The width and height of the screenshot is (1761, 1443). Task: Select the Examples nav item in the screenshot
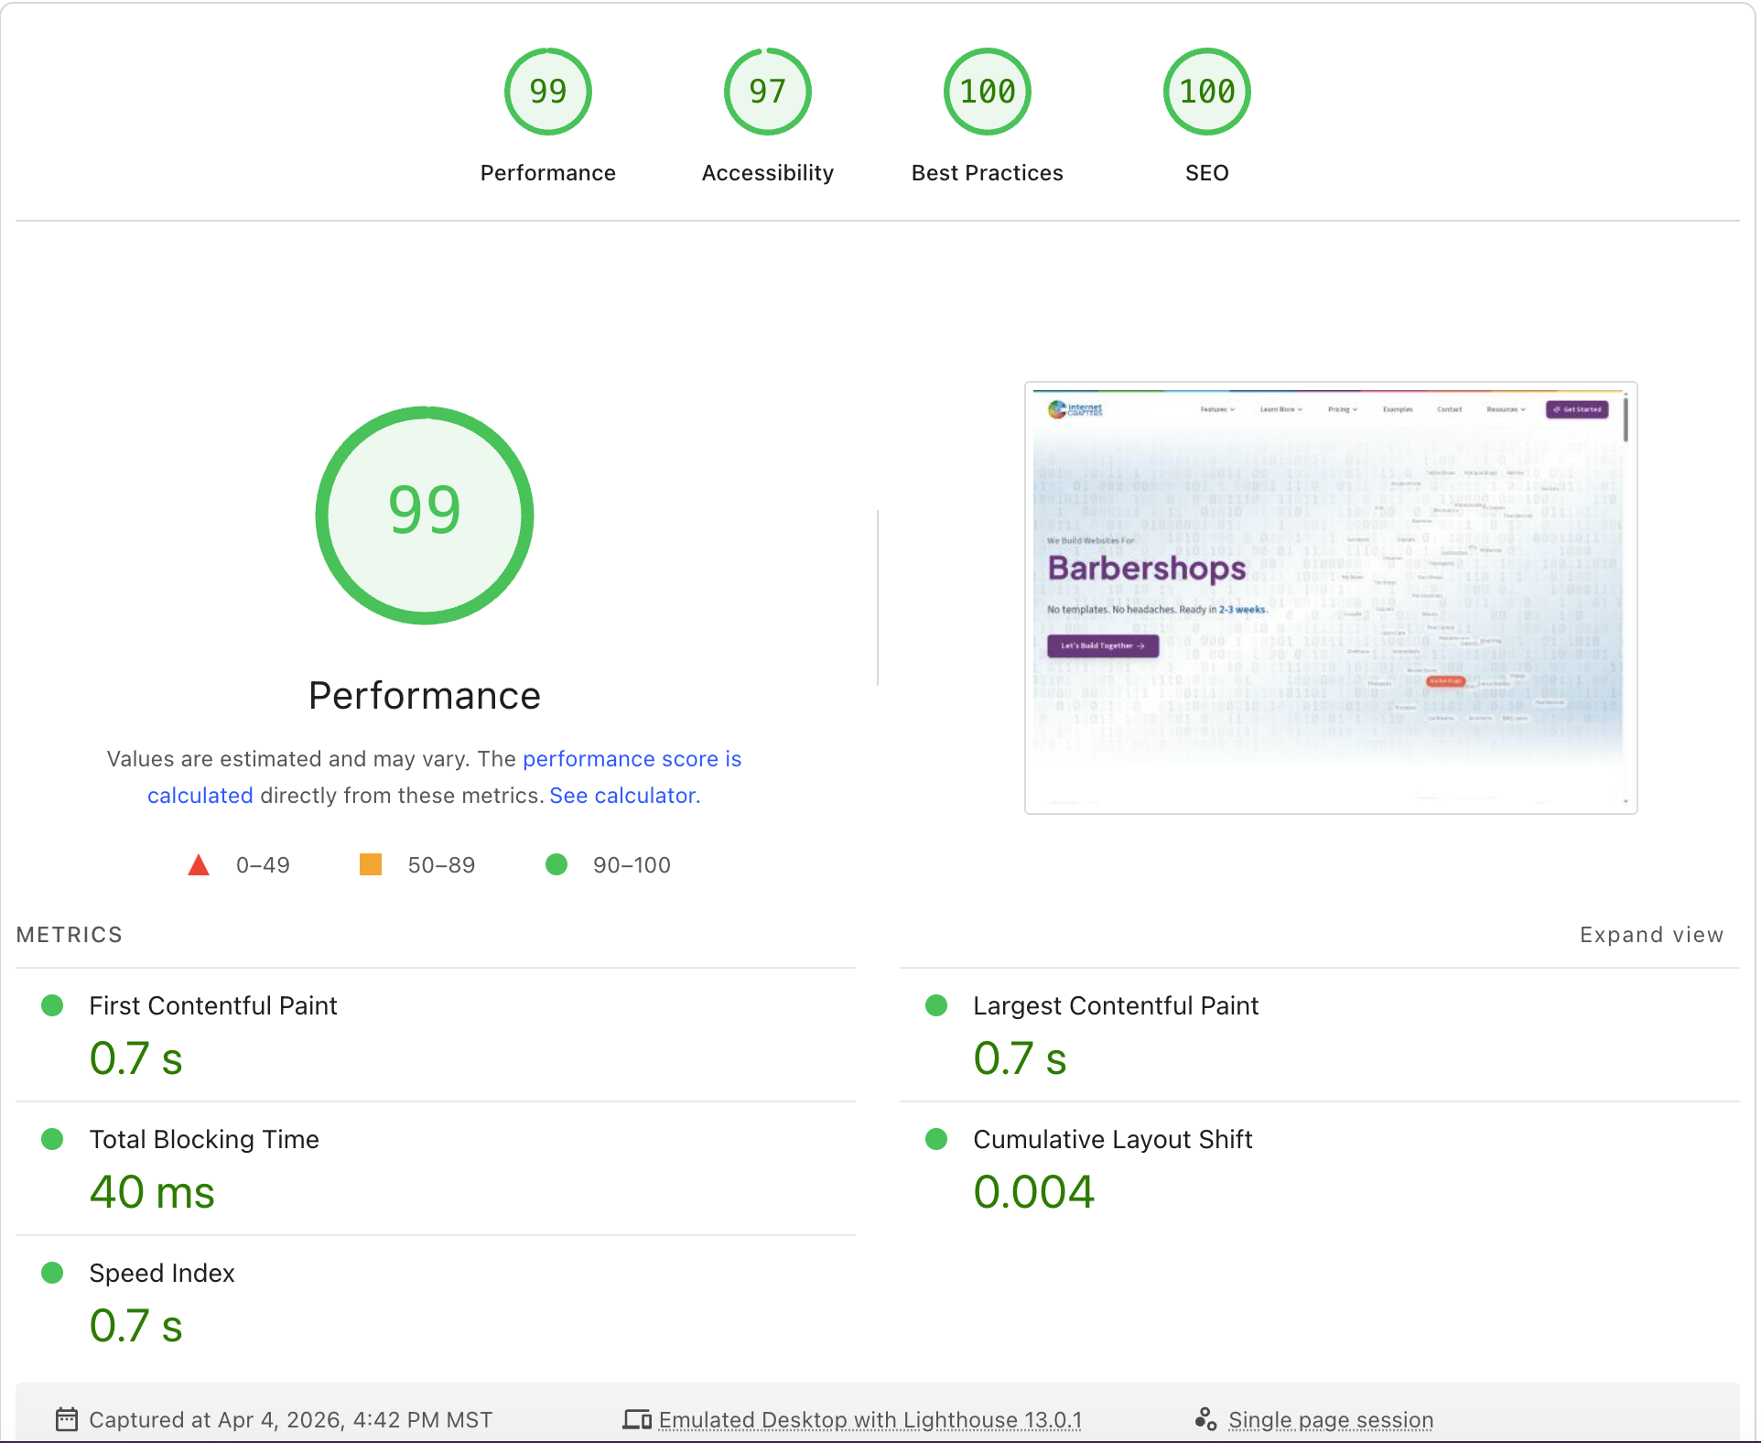1398,409
